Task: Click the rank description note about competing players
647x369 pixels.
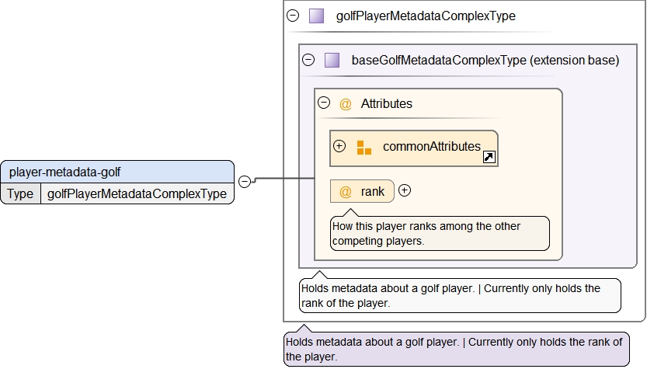Action: [440, 234]
